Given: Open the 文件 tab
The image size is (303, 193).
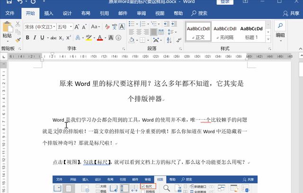Looking at the screenshot, I should (10, 13).
